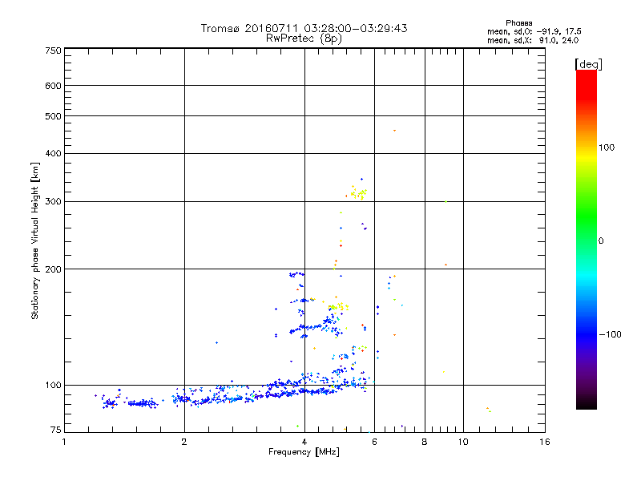Click the x-axis tick label '8'
Viewport: 641px width, 481px height.
(x=425, y=442)
